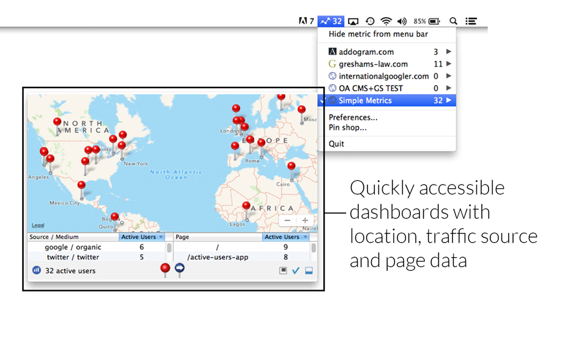Open the Time Machine menu bar icon
Image resolution: width=587 pixels, height=352 pixels.
pyautogui.click(x=370, y=21)
